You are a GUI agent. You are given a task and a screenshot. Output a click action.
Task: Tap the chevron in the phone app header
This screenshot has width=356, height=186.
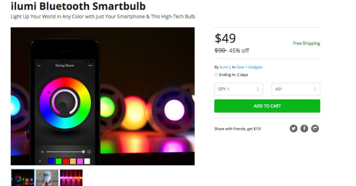pyautogui.click(x=39, y=65)
